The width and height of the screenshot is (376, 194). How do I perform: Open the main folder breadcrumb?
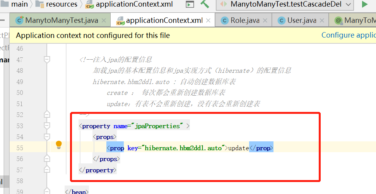pos(20,4)
